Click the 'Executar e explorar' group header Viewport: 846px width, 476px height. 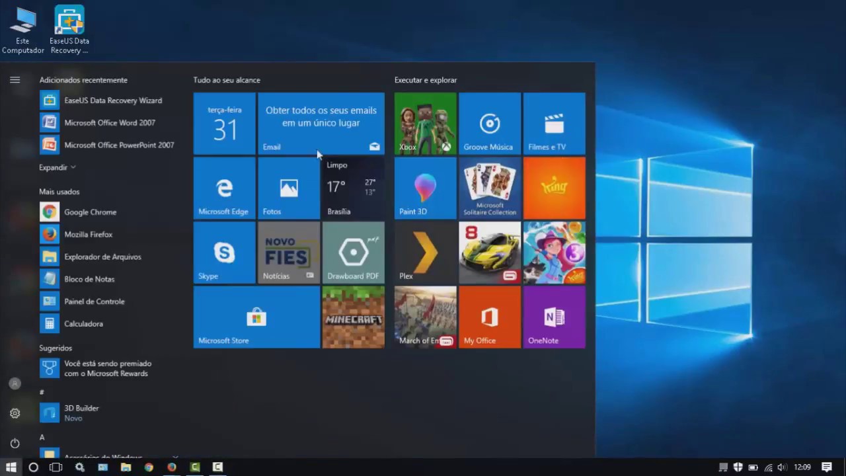click(426, 80)
